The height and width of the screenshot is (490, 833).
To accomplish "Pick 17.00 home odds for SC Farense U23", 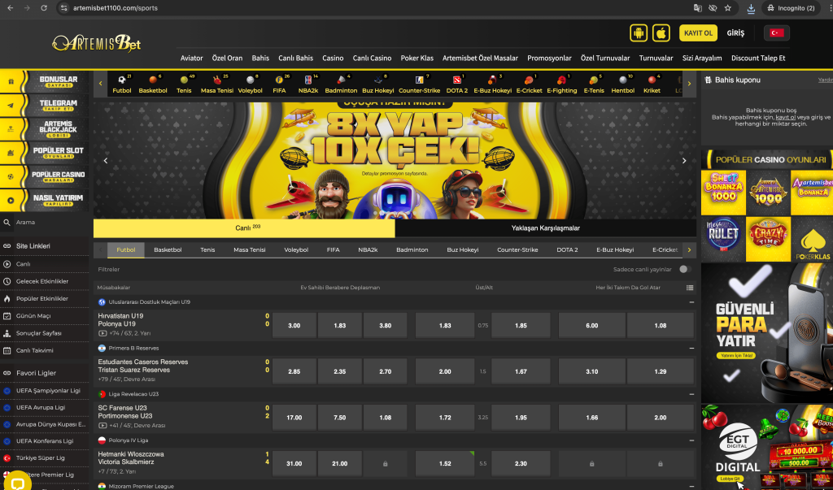I will (x=294, y=418).
